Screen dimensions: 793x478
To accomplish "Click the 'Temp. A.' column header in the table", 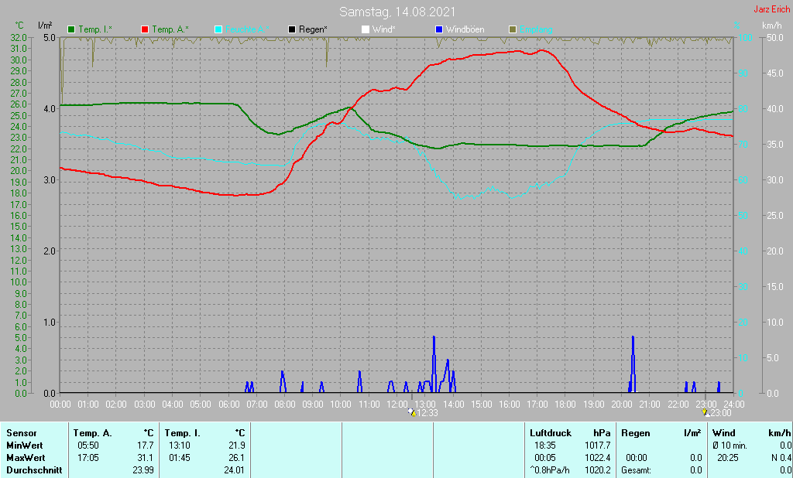I will (x=92, y=433).
